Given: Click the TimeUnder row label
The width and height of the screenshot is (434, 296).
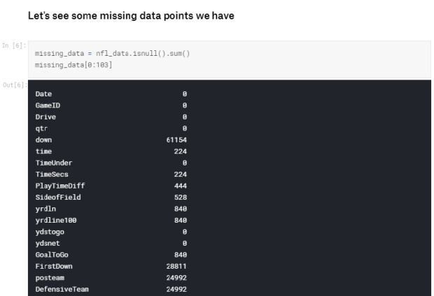Looking at the screenshot, I should point(54,163).
